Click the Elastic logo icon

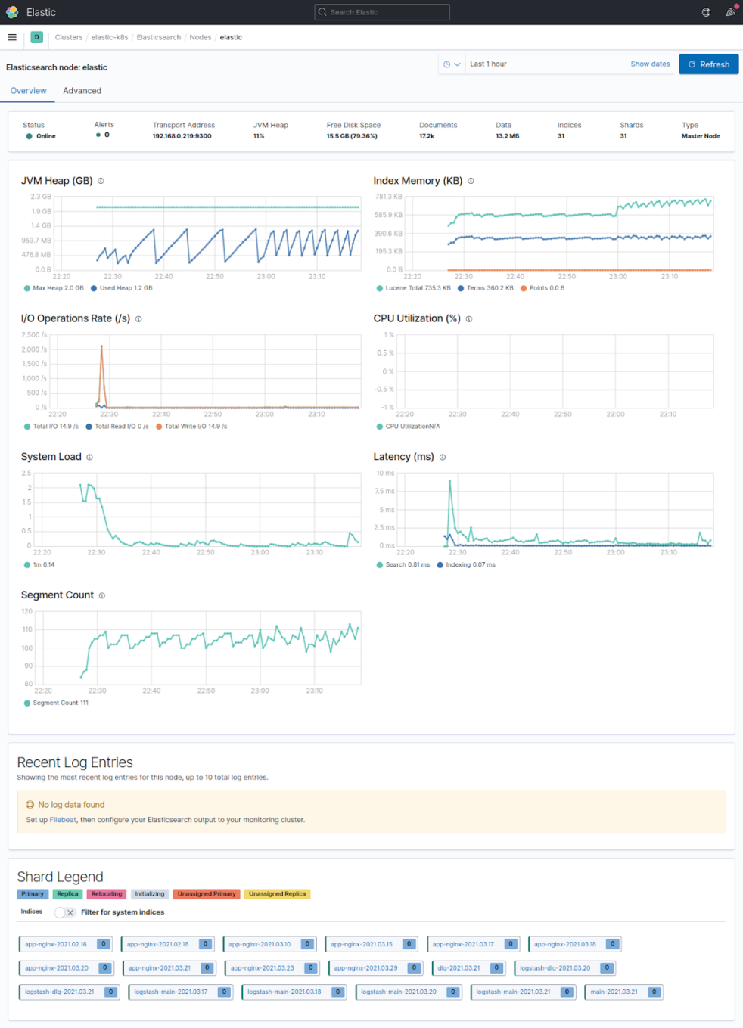click(x=12, y=12)
